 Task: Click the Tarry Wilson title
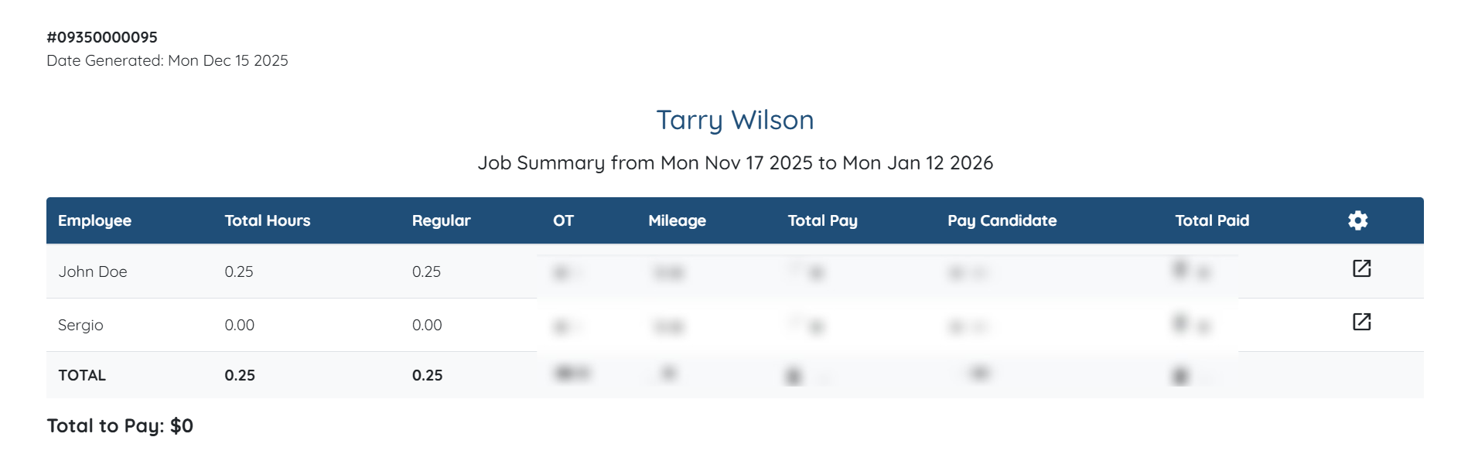[735, 120]
